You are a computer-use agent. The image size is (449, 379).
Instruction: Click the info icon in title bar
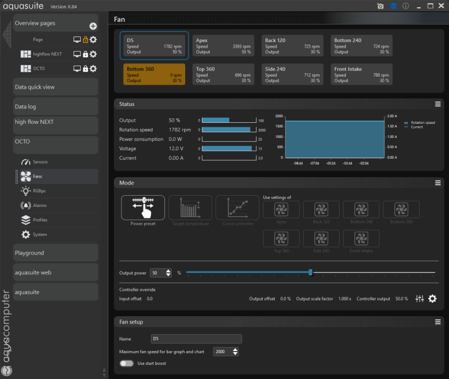tap(406, 6)
